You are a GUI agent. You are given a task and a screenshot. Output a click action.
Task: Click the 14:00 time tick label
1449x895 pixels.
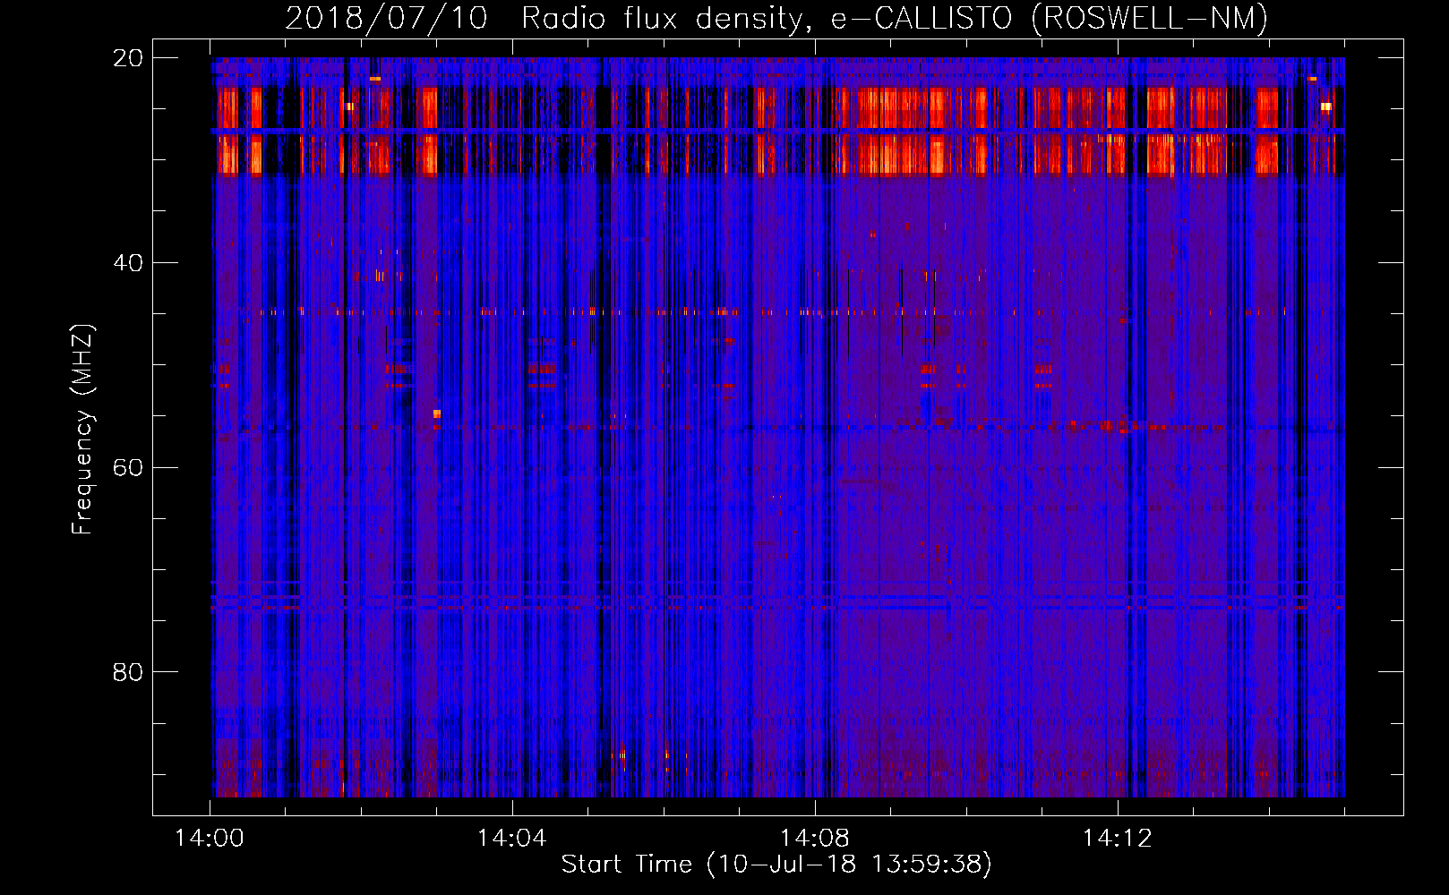tap(210, 839)
